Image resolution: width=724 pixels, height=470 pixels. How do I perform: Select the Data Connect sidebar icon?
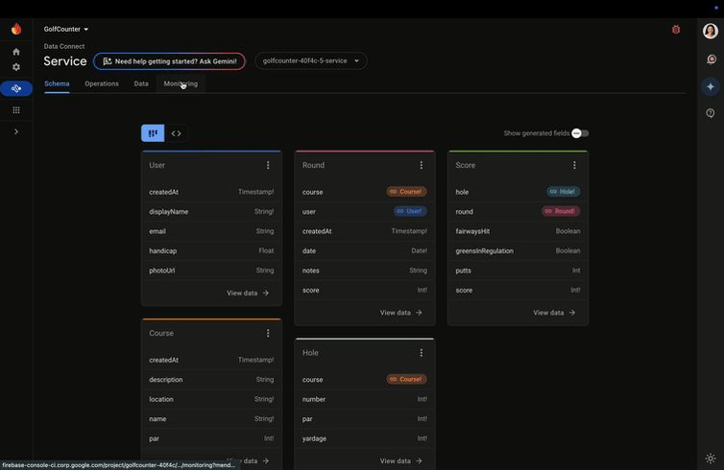pyautogui.click(x=16, y=88)
